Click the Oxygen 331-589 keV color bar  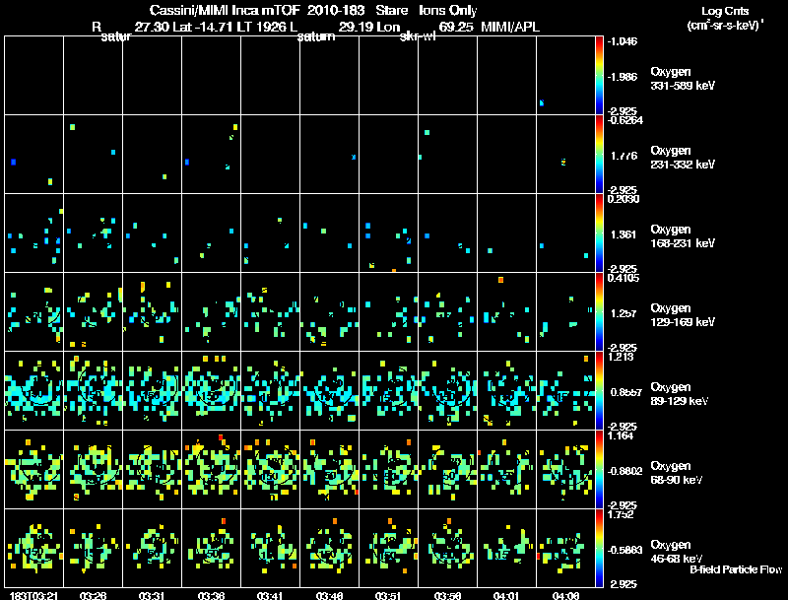point(600,75)
